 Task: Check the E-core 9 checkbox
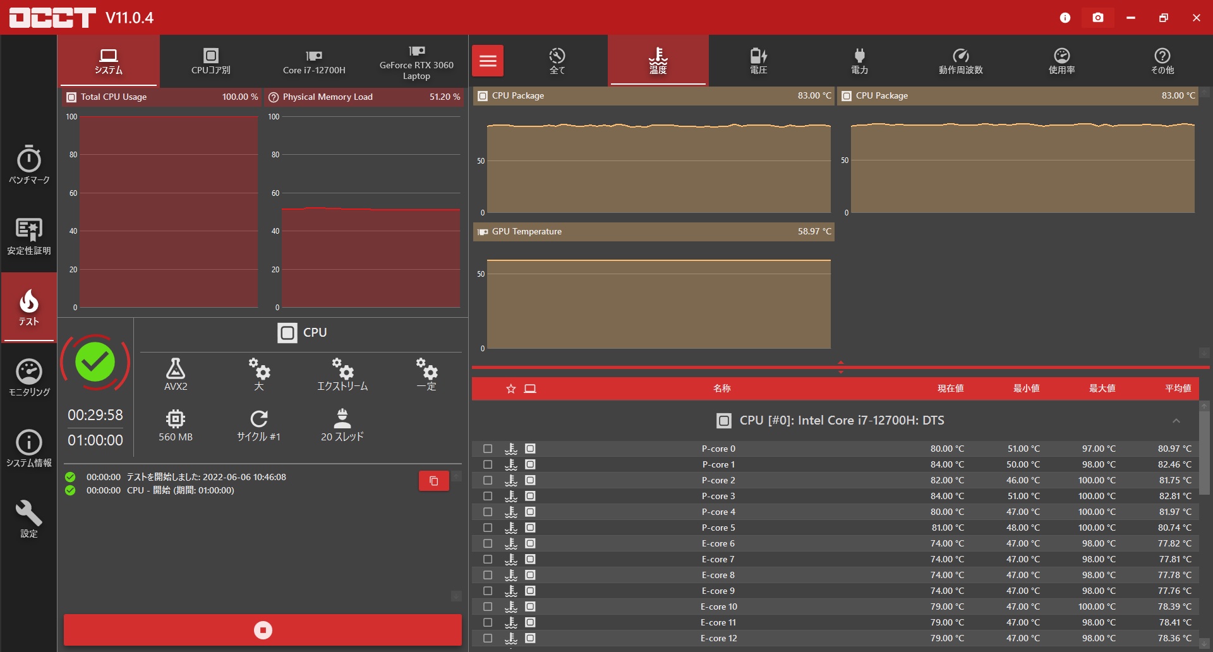[x=488, y=591]
